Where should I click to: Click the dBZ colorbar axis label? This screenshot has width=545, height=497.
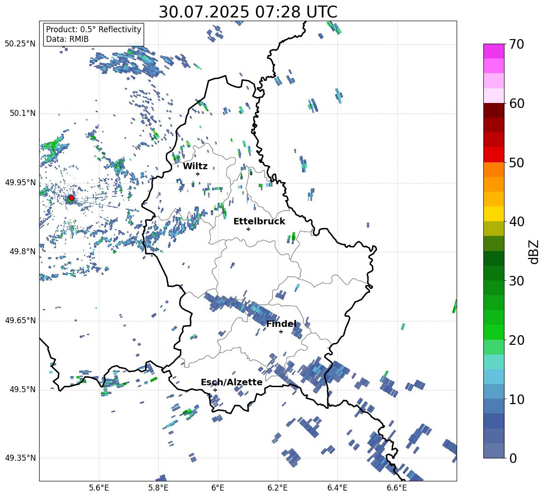tap(534, 251)
